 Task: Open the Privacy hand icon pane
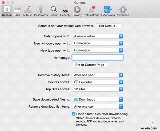77,11
